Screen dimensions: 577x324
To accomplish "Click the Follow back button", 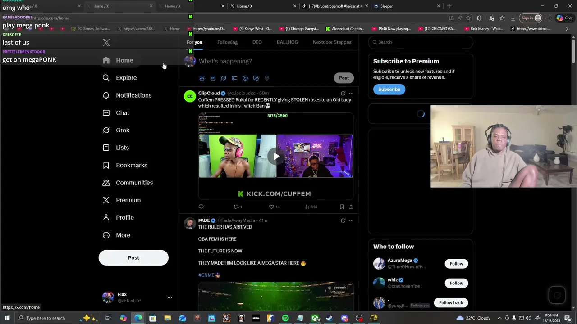I will click(451, 302).
